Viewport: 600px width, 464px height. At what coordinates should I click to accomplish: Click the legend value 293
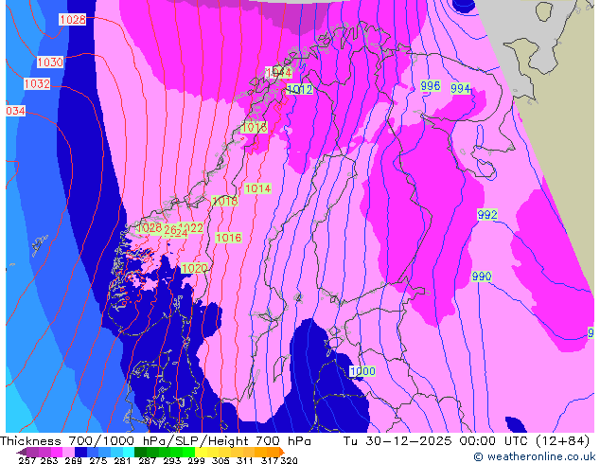tap(172, 460)
